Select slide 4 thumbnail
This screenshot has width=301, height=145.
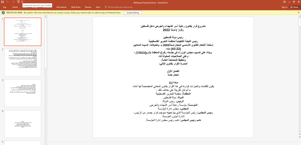click(x=23, y=124)
